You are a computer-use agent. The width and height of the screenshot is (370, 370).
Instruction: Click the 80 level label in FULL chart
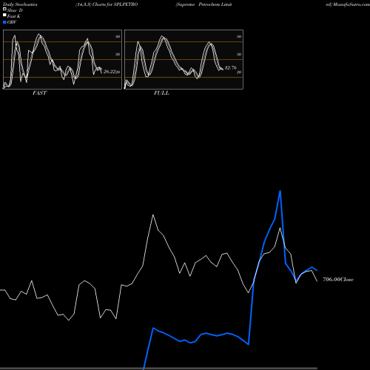pos(239,36)
